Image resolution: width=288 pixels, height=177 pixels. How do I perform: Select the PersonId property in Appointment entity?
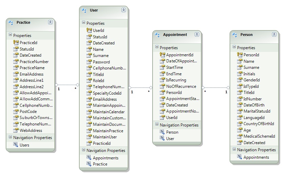(x=174, y=92)
